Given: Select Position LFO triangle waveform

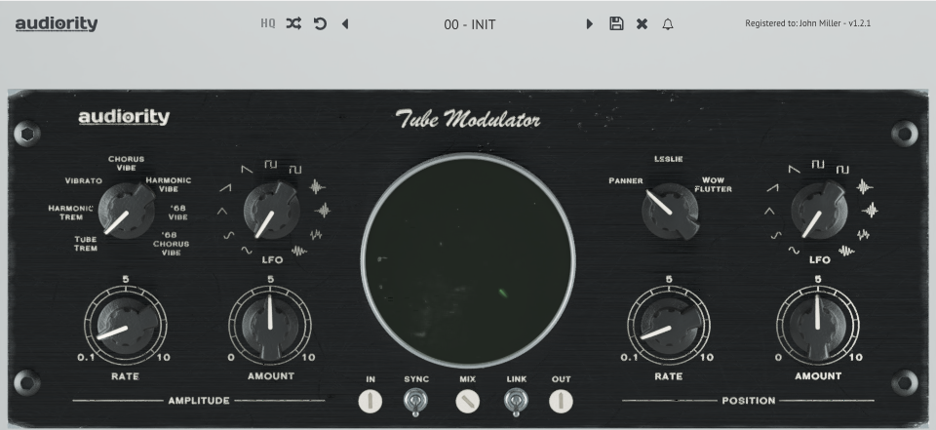Looking at the screenshot, I should click(769, 211).
